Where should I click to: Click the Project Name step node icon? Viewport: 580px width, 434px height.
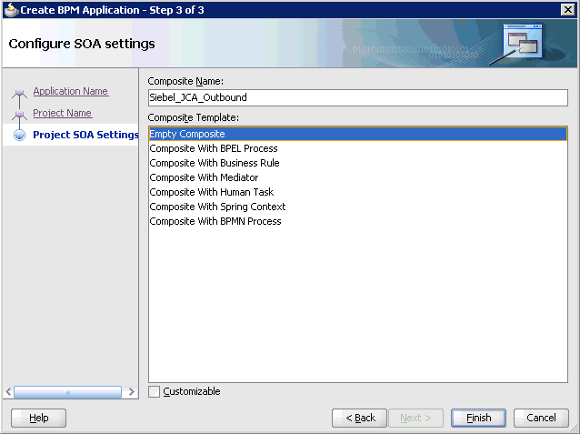point(20,114)
